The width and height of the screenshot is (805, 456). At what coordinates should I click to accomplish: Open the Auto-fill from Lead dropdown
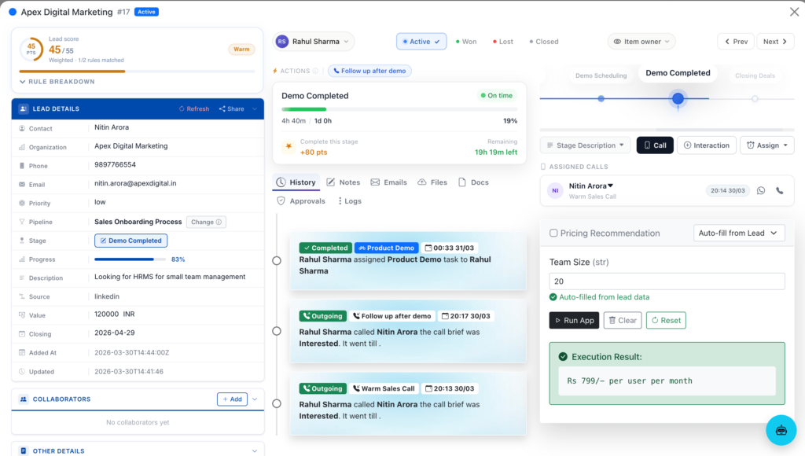[740, 233]
